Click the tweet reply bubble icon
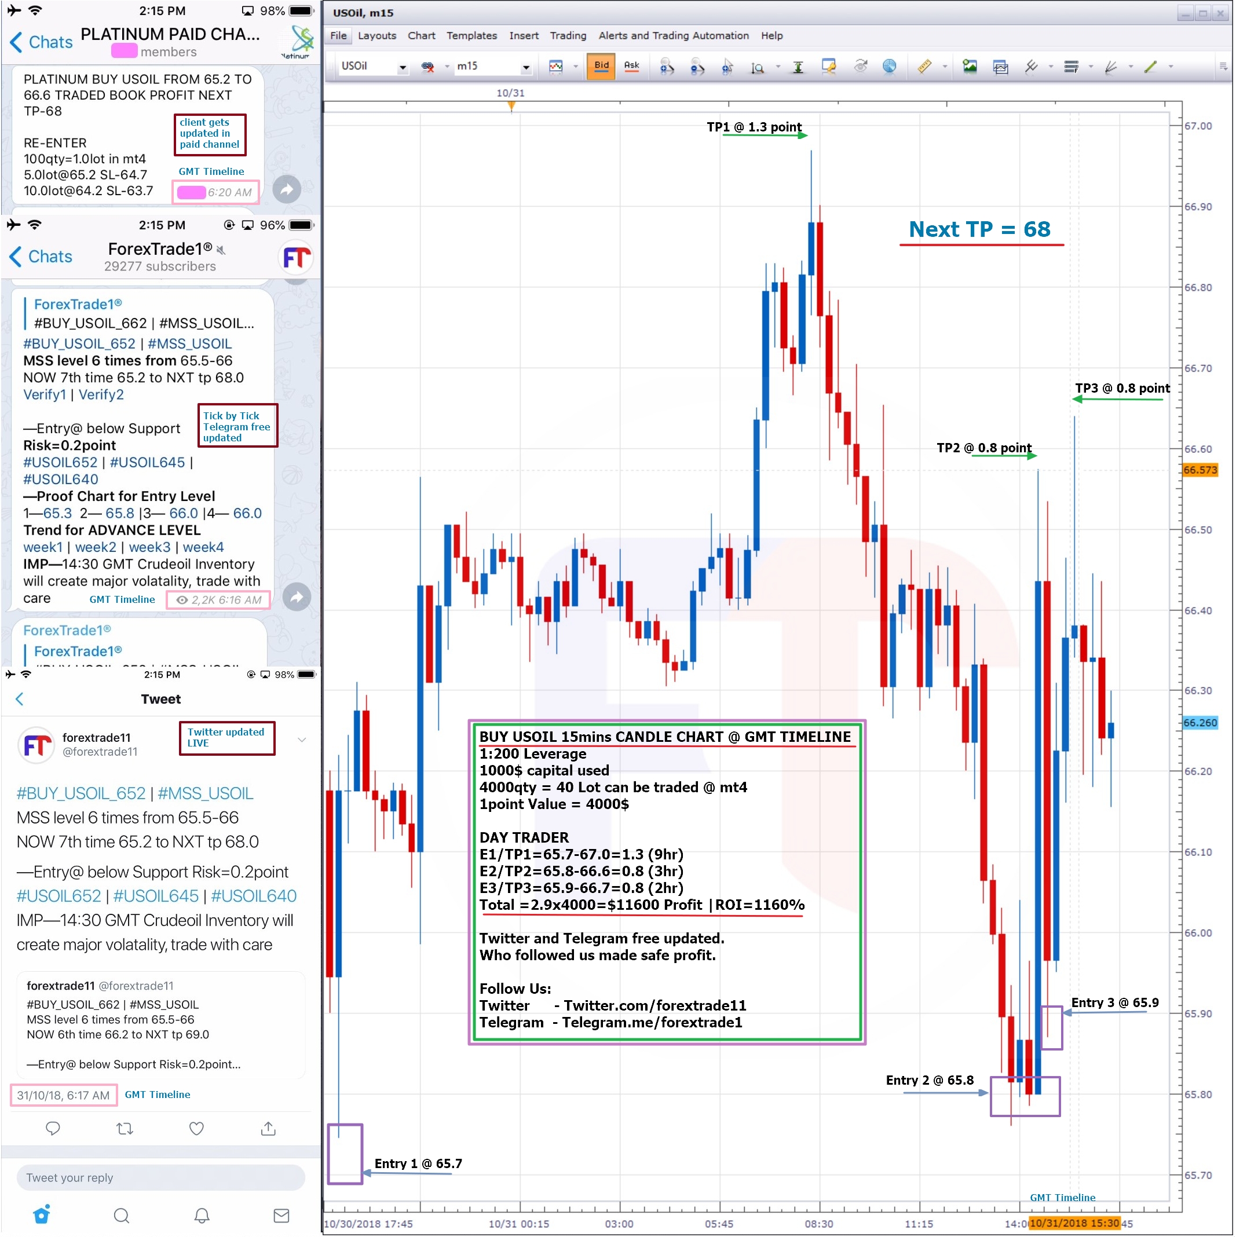This screenshot has width=1236, height=1237. click(53, 1128)
